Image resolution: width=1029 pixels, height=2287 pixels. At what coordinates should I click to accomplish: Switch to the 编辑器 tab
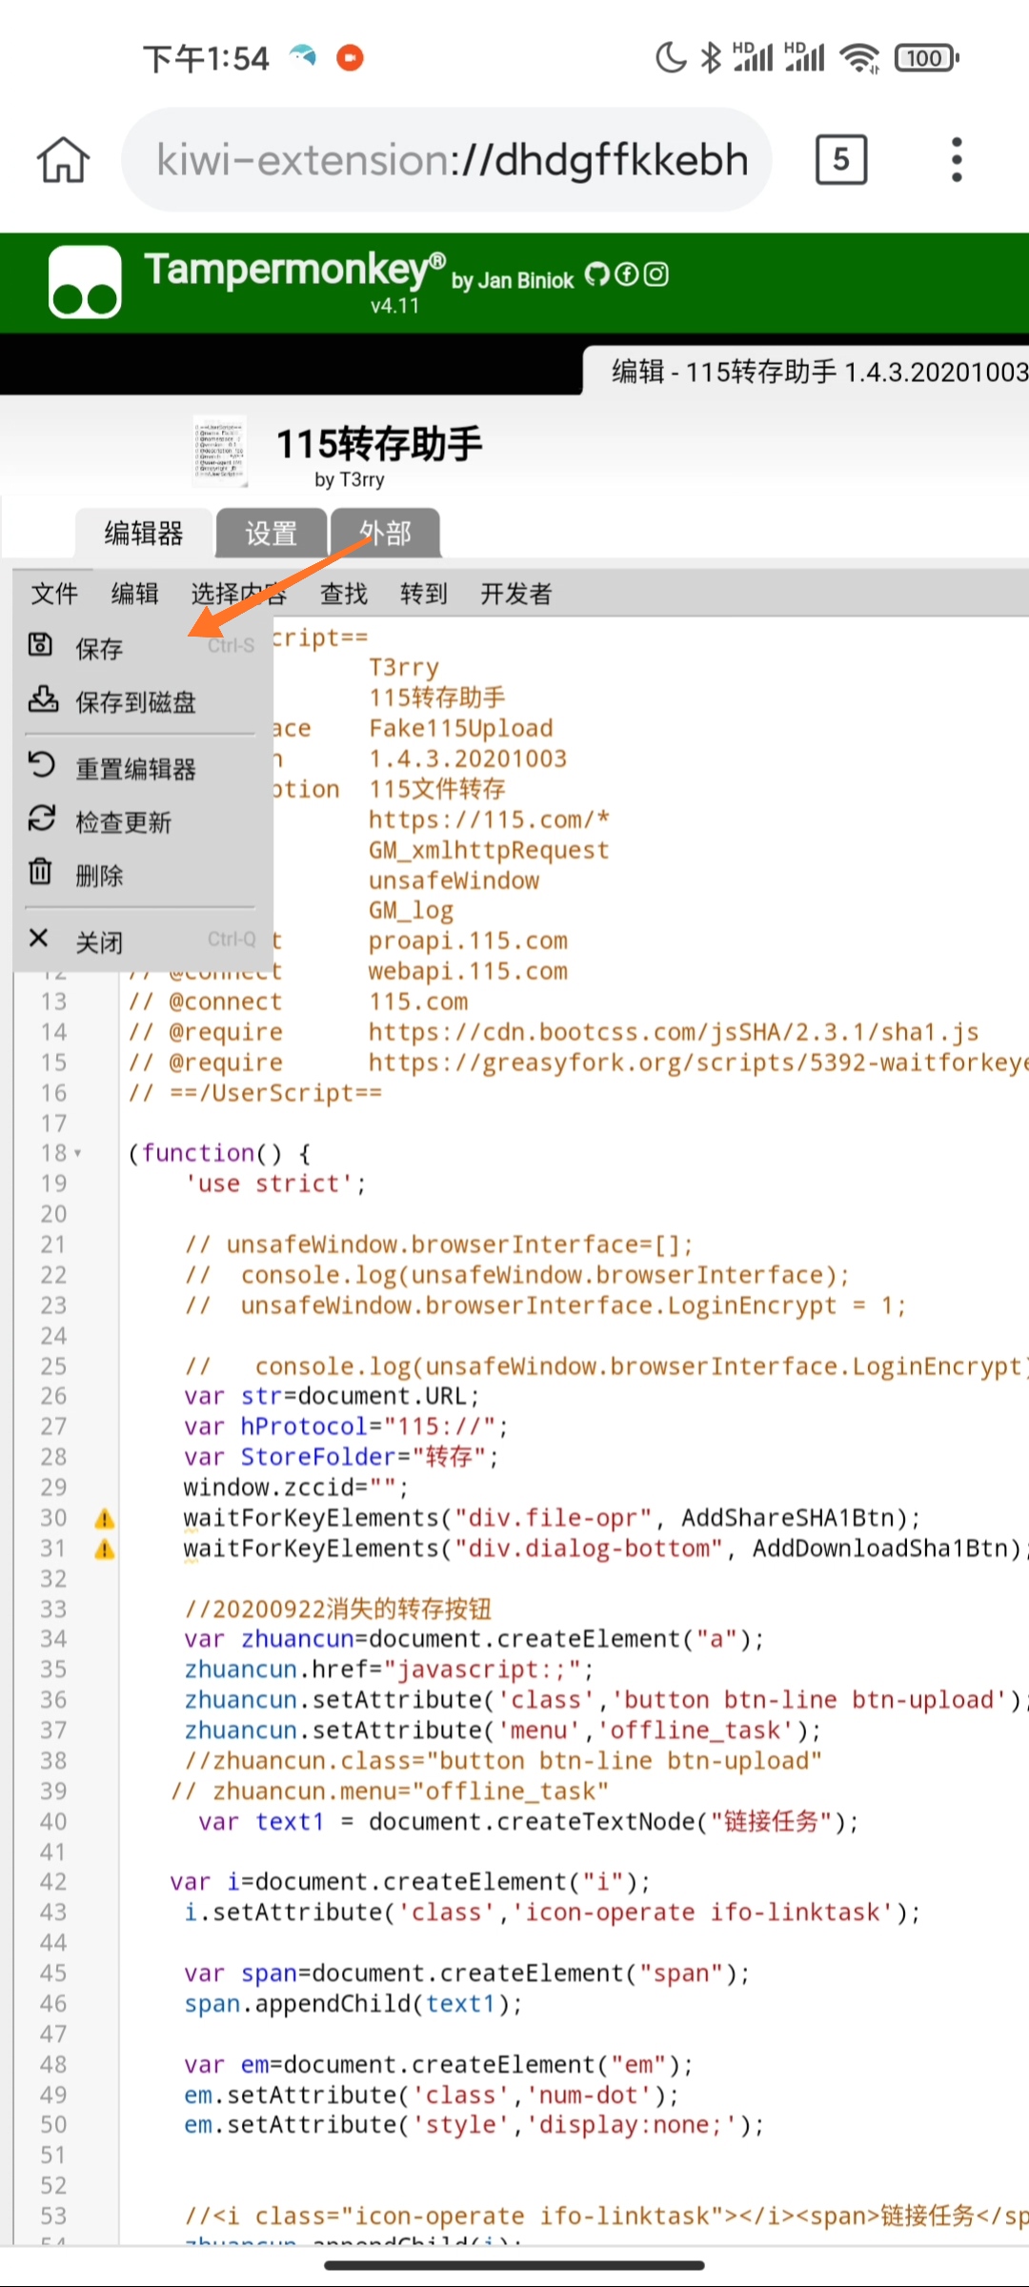144,533
